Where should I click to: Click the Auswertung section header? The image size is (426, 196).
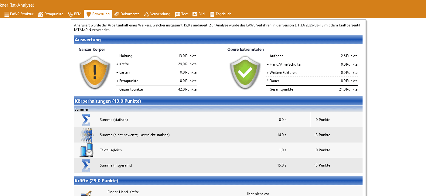point(218,40)
